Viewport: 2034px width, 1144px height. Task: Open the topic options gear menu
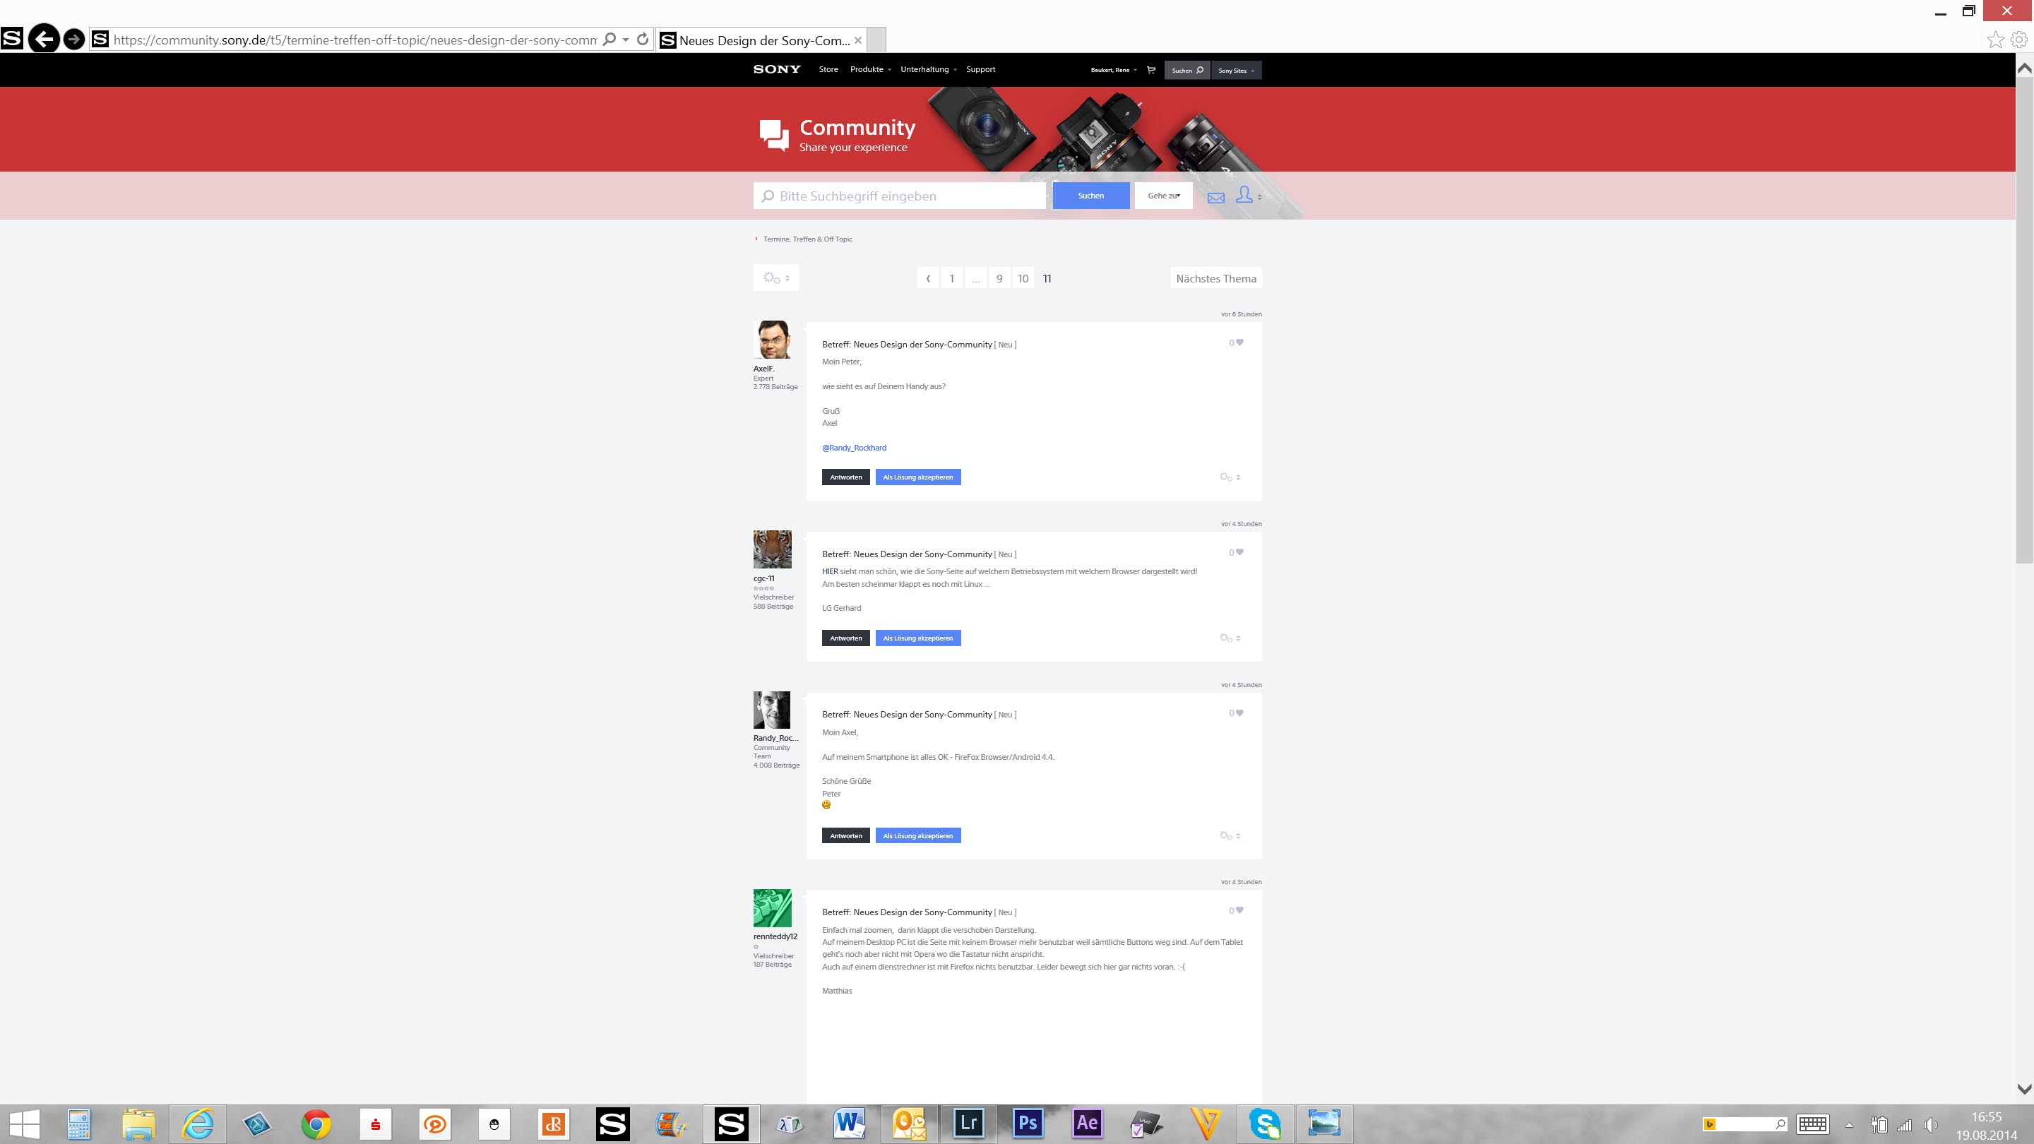click(x=775, y=278)
